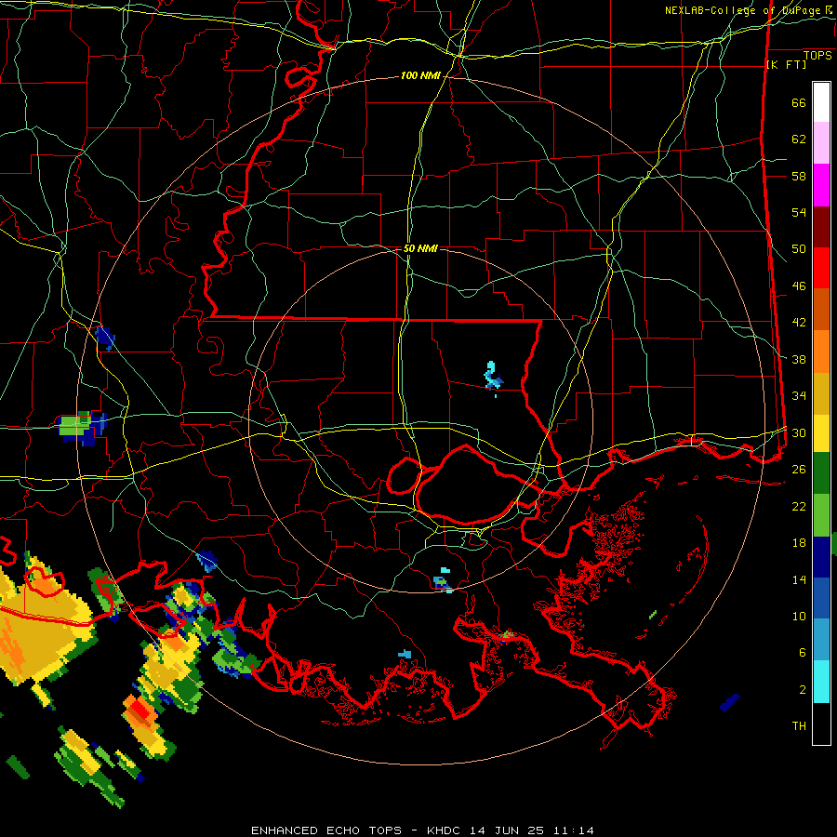
Task: Click the '26' legend value
Action: 799,470
